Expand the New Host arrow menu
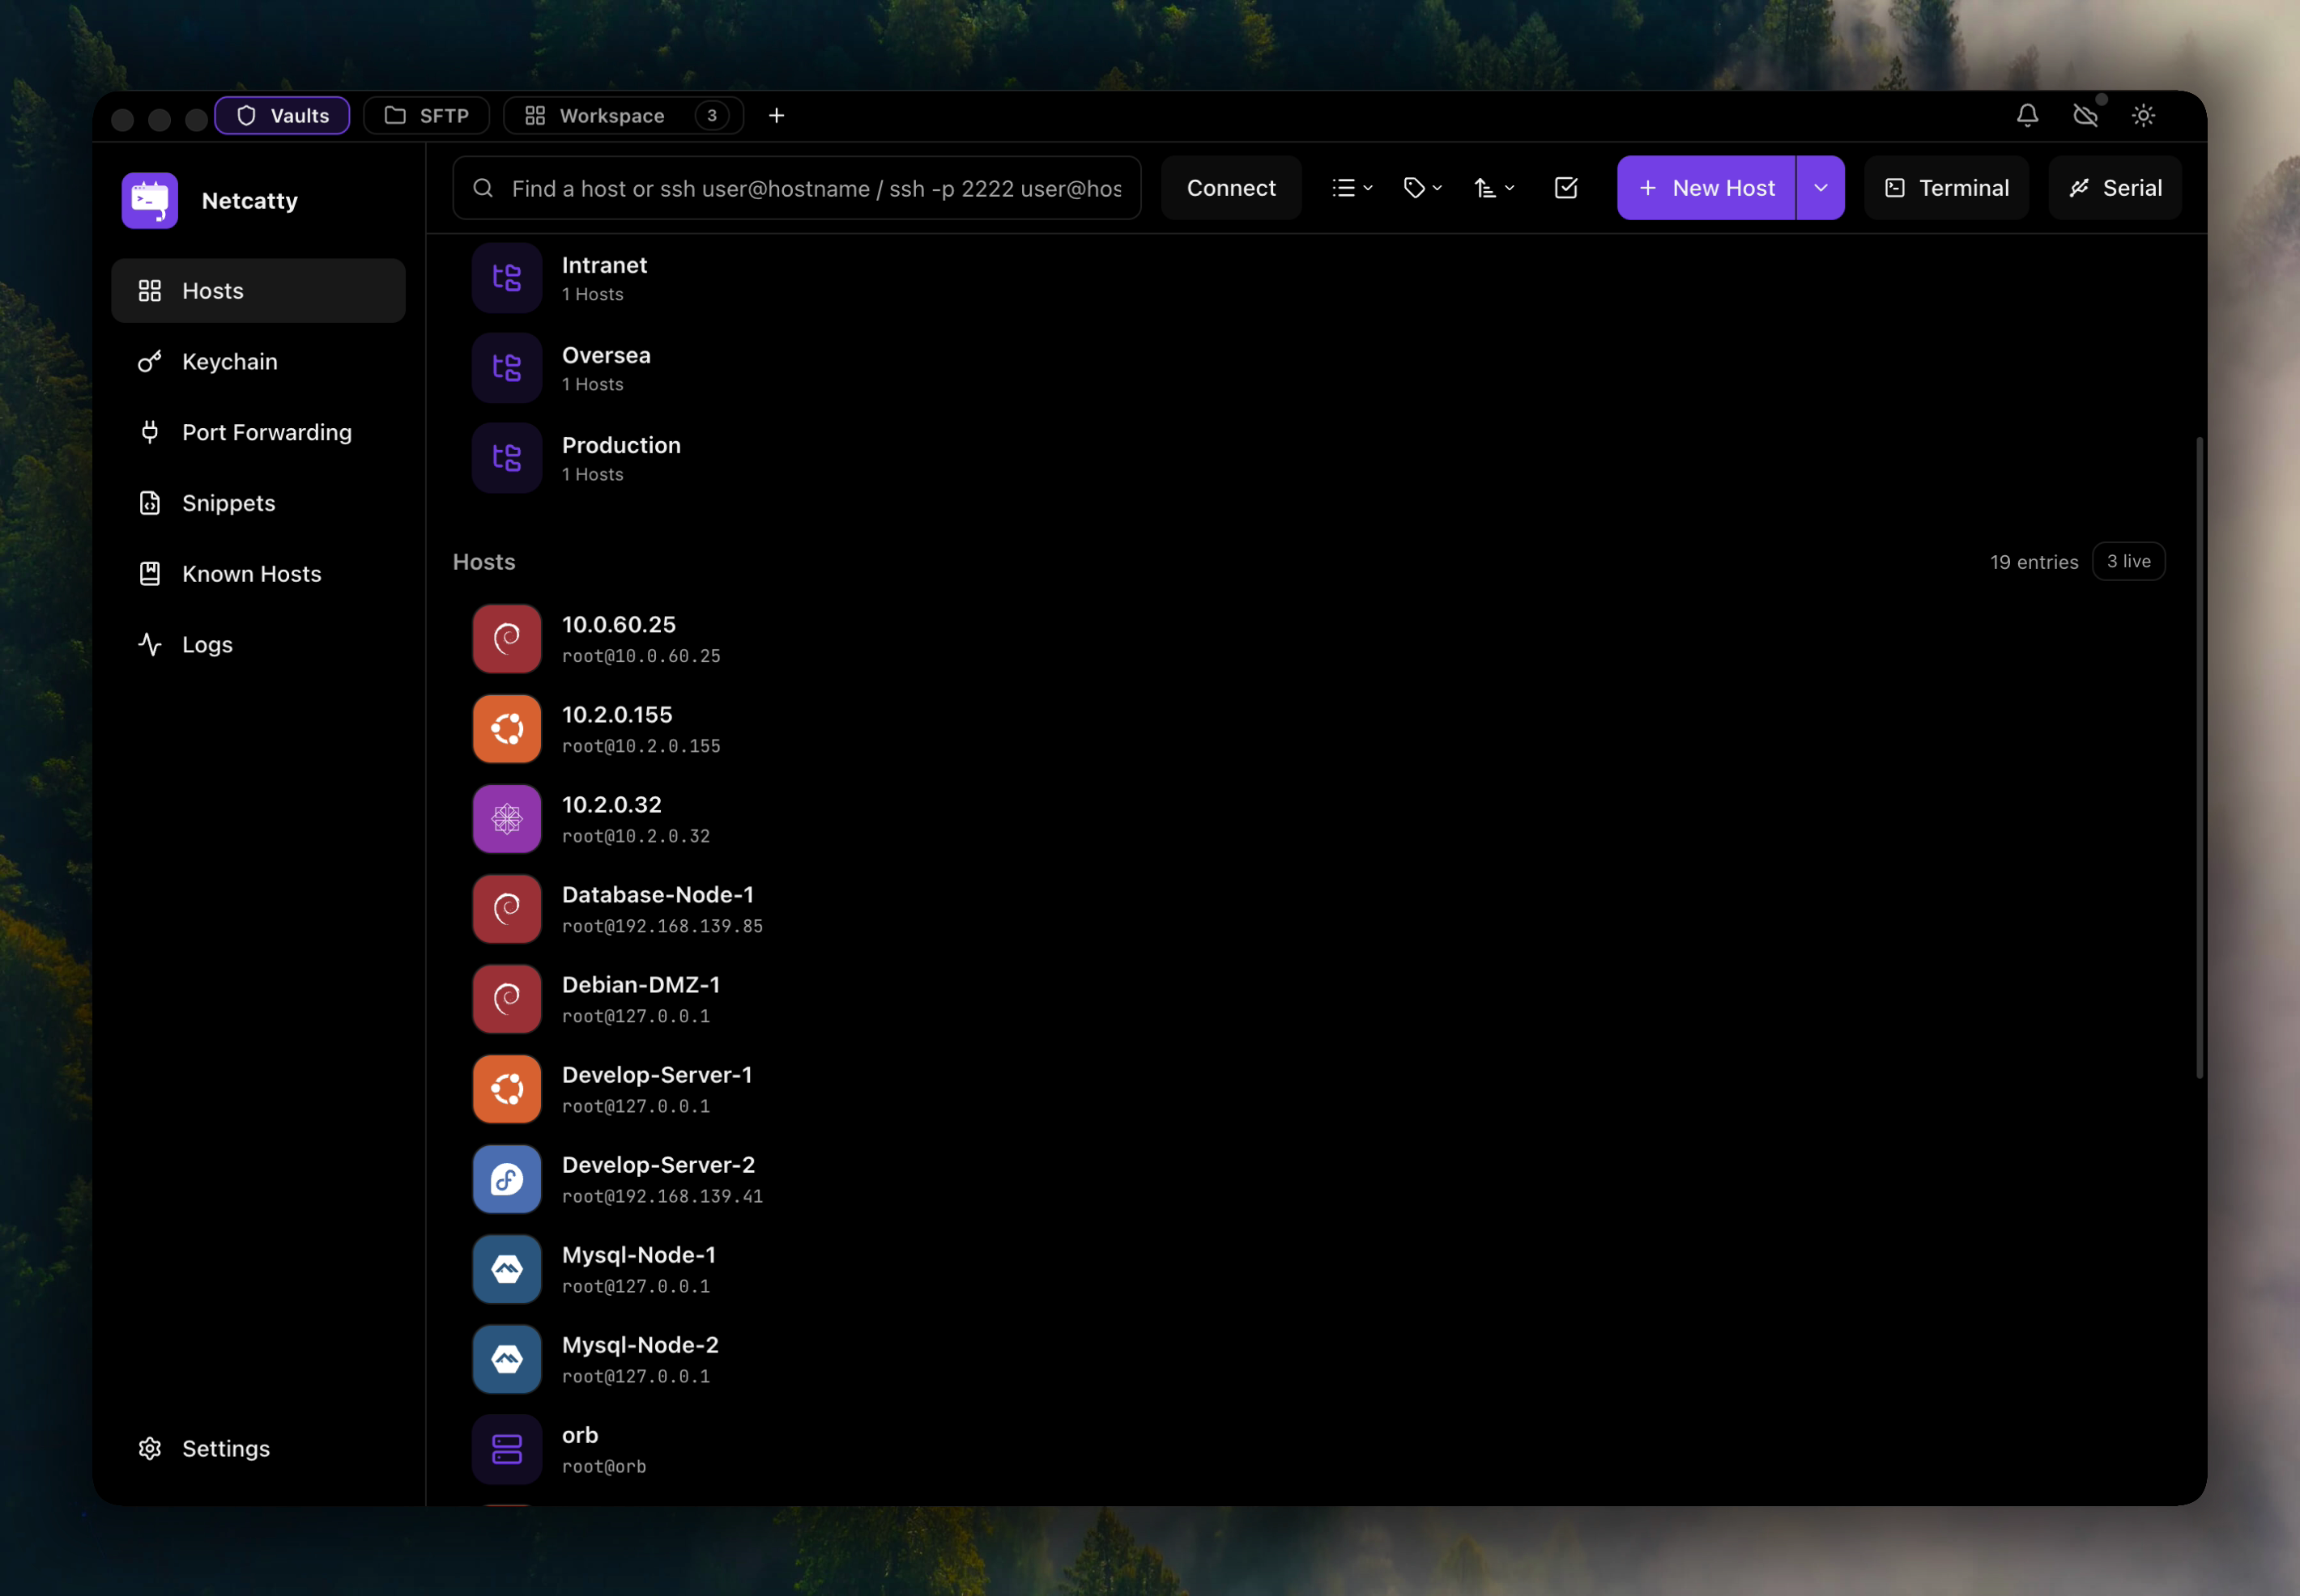The width and height of the screenshot is (2300, 1596). tap(1820, 188)
